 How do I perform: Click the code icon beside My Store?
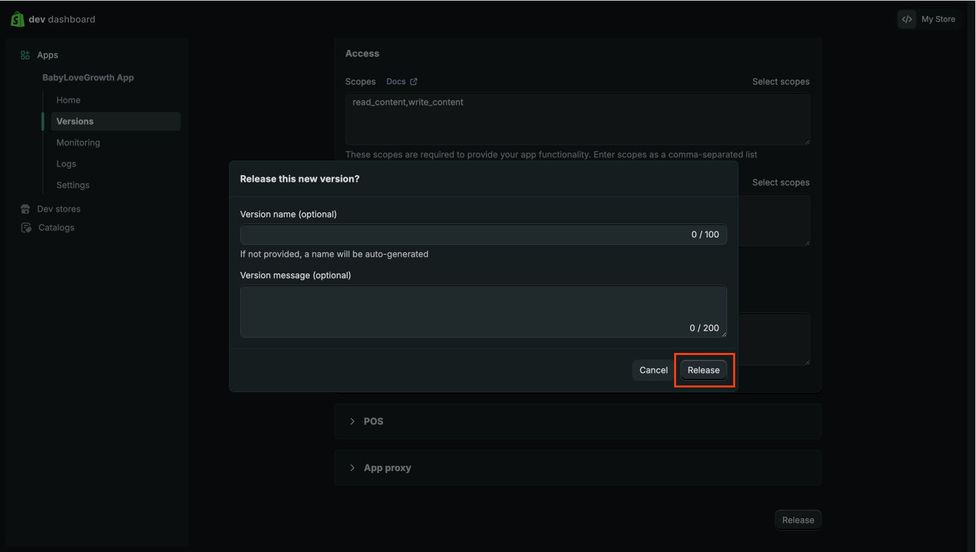point(907,19)
